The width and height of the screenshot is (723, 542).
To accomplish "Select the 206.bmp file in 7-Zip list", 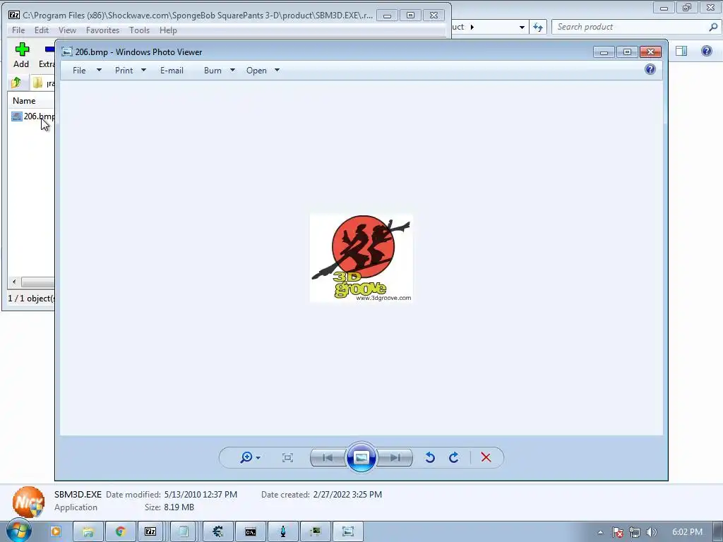I will pyautogui.click(x=34, y=116).
